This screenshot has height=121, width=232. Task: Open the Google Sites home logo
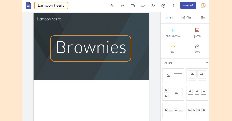(x=29, y=6)
